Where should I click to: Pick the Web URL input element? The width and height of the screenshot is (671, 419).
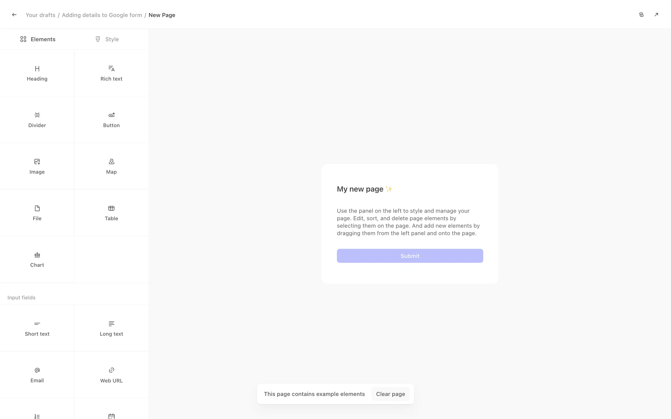pos(111,375)
